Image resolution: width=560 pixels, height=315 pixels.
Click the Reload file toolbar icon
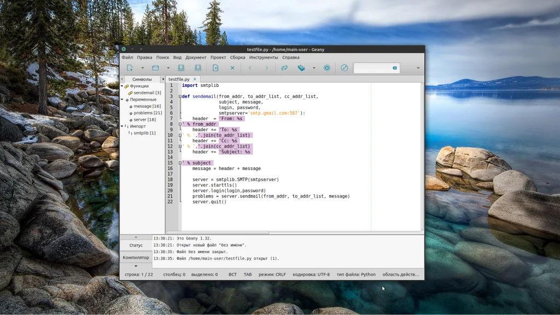coord(215,68)
